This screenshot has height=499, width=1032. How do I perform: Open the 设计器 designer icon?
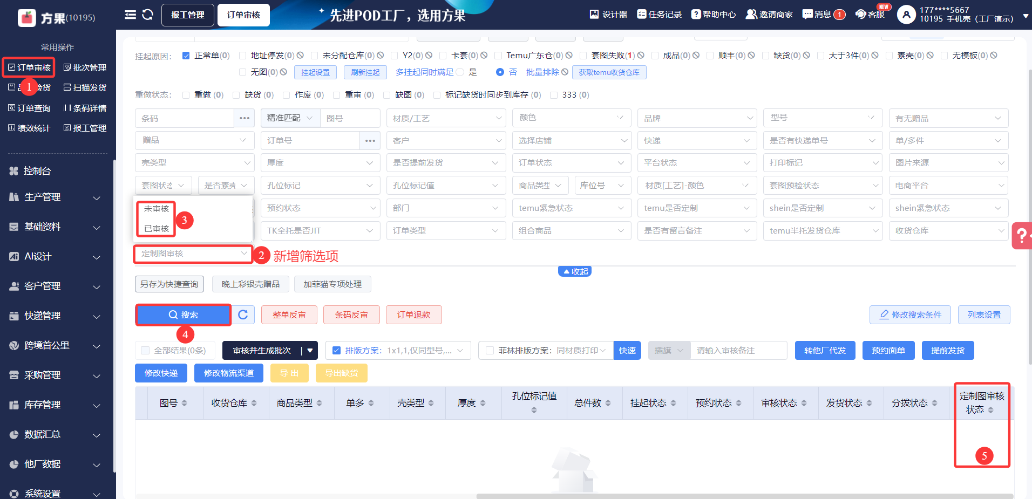(608, 15)
